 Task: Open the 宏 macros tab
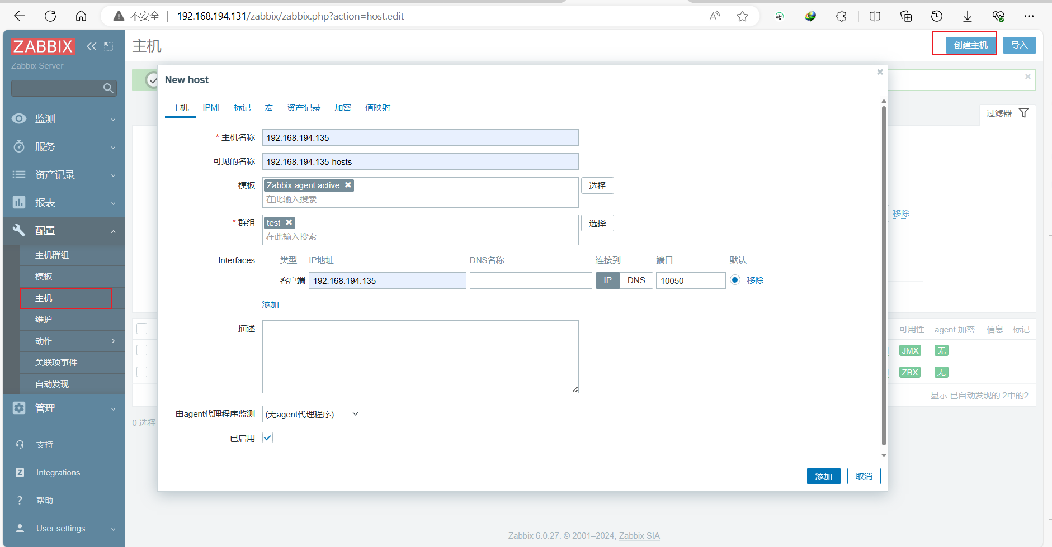tap(268, 107)
